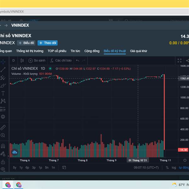This screenshot has height=189, width=189.
Task: Select the pitchfork drawing tool
Action: (x=3, y=77)
